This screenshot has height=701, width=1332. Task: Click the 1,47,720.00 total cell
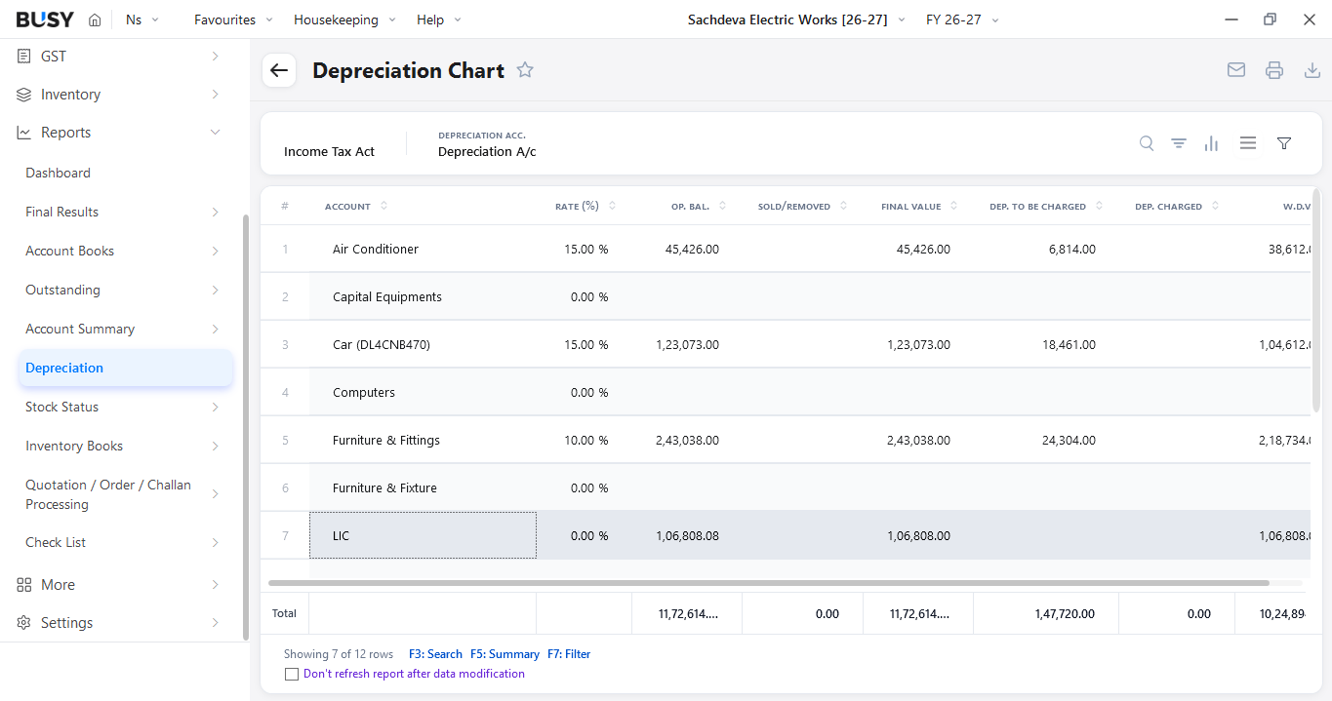pos(1046,613)
